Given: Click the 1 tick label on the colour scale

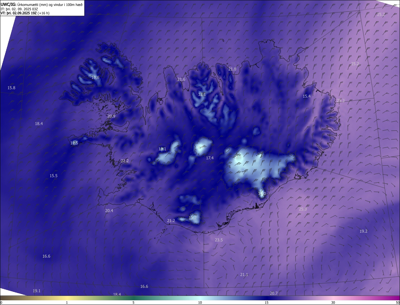Looking at the screenshot, I should 67,303.
